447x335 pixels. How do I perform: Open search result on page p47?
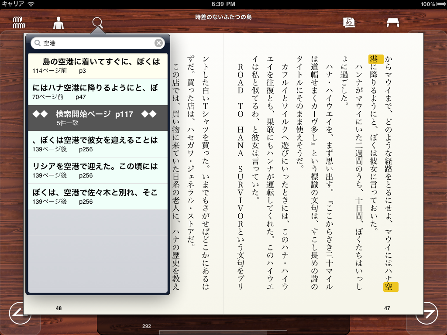click(x=97, y=92)
